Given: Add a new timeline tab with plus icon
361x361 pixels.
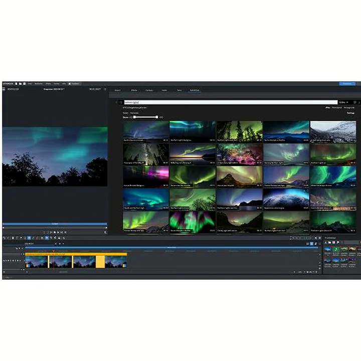Looking at the screenshot, I should pyautogui.click(x=60, y=244).
